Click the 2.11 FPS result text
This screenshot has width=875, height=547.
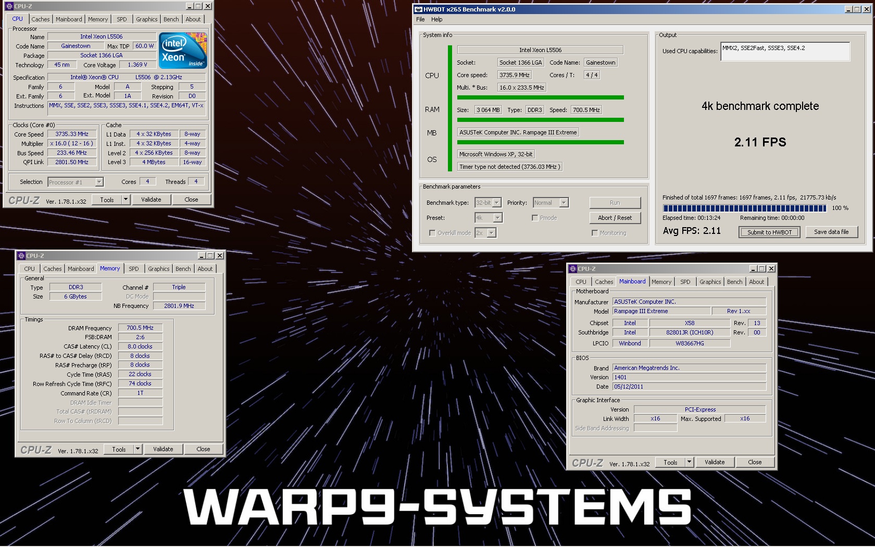coord(760,142)
